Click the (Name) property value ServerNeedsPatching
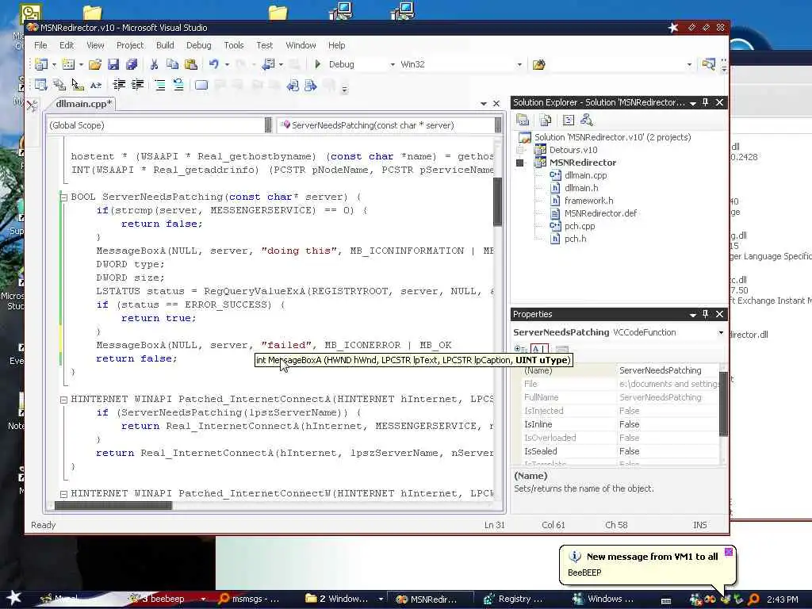 [661, 370]
